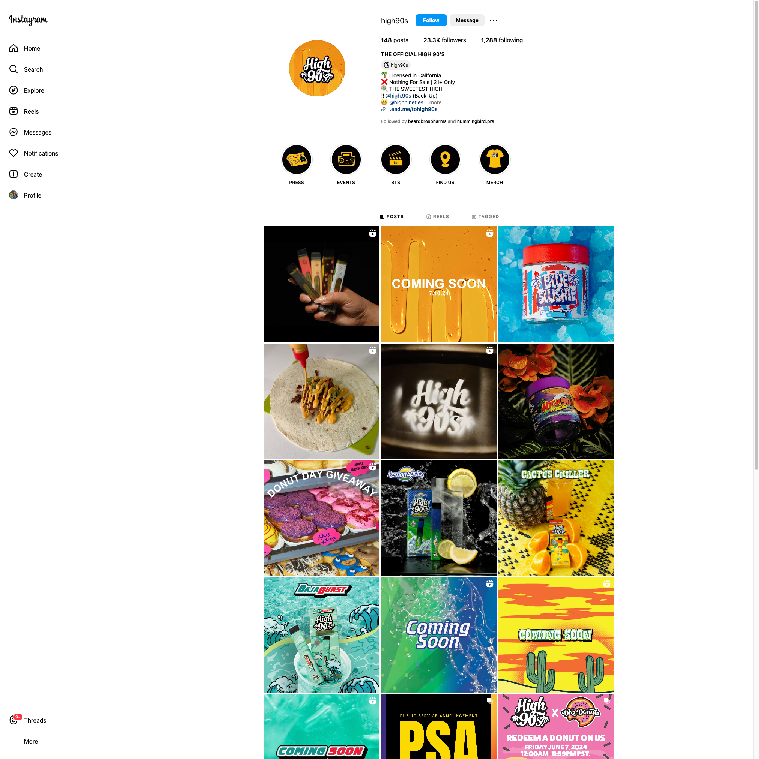This screenshot has width=759, height=759.
Task: Open the Explore compass icon
Action: pos(14,90)
